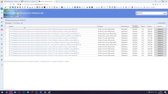Sort by Продукты column header
The image size is (168, 94).
tap(100, 26)
